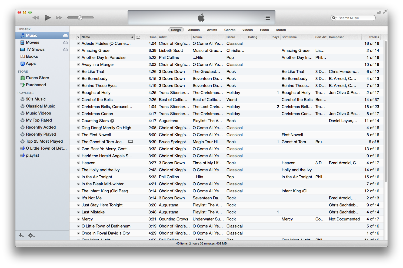Switch to the MiniPlayer icon

point(378,12)
